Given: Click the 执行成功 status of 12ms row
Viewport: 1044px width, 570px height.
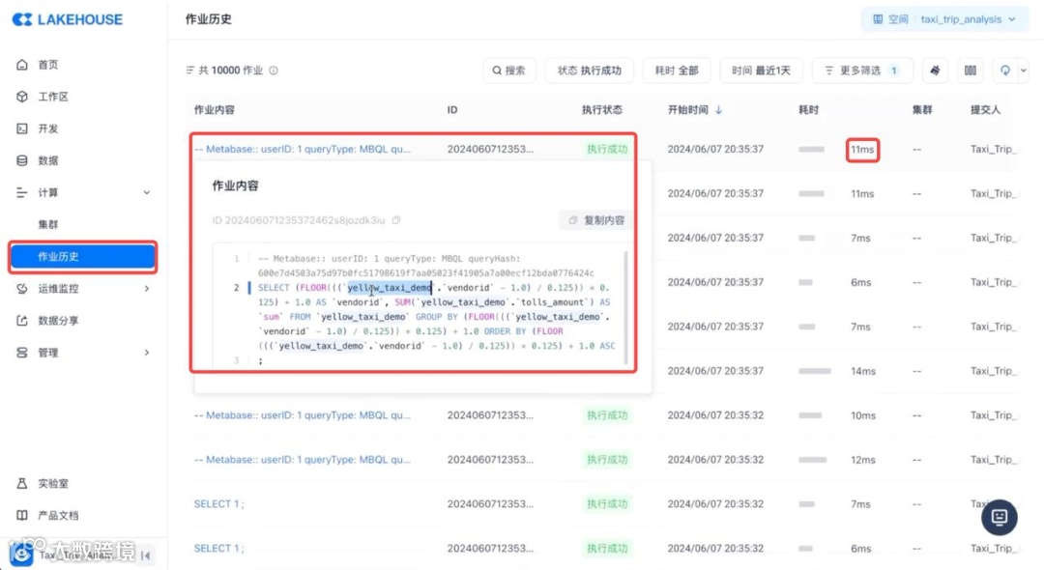Looking at the screenshot, I should pyautogui.click(x=606, y=460).
